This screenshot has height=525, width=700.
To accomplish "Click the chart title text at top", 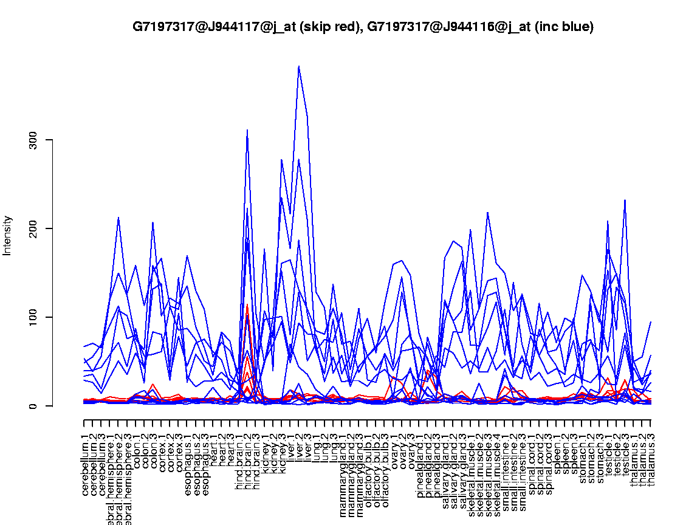I will (363, 27).
